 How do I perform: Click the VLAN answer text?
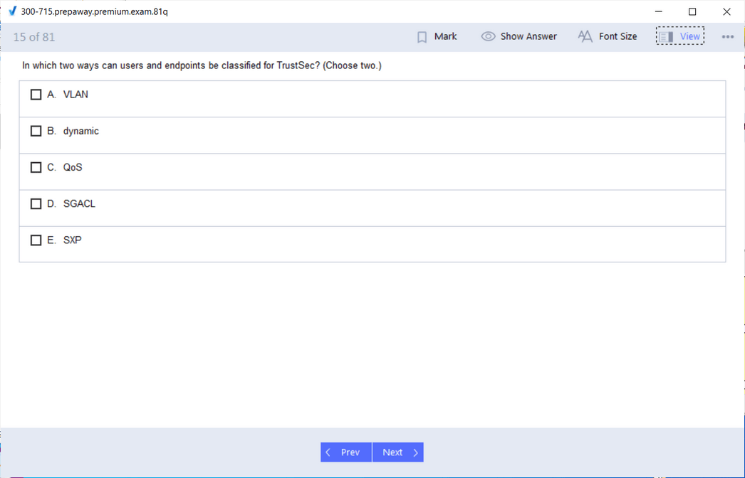tap(75, 95)
